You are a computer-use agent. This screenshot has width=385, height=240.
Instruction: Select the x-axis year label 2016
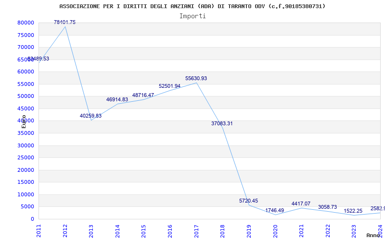tap(170, 231)
